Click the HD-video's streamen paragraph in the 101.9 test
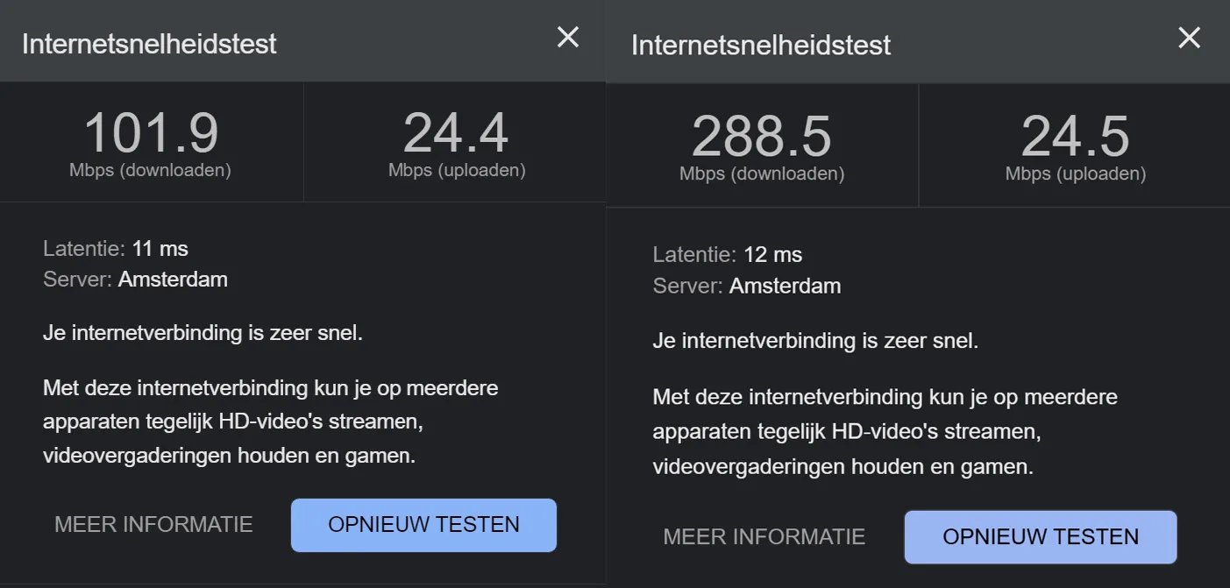The width and height of the screenshot is (1230, 588). 270,422
